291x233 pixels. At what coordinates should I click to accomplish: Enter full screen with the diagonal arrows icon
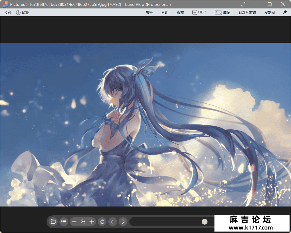[x=243, y=4]
